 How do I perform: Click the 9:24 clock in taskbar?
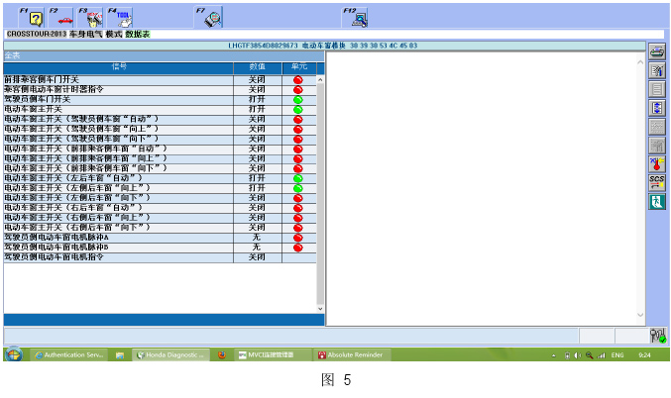(x=644, y=355)
